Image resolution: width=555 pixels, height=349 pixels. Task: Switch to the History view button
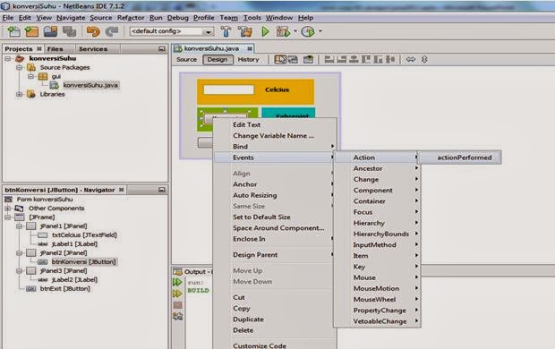(x=248, y=59)
